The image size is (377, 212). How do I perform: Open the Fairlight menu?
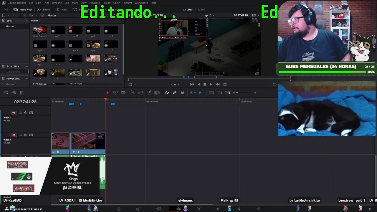tap(127, 3)
